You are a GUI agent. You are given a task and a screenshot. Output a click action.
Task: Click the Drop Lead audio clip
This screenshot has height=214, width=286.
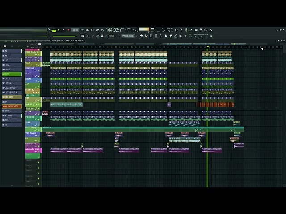point(67,104)
